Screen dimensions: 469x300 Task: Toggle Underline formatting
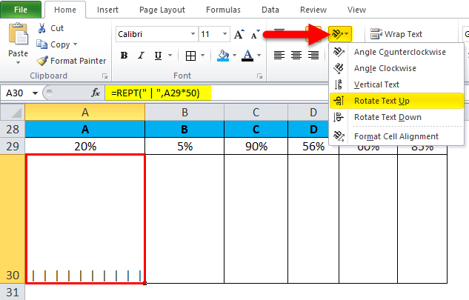coord(158,56)
